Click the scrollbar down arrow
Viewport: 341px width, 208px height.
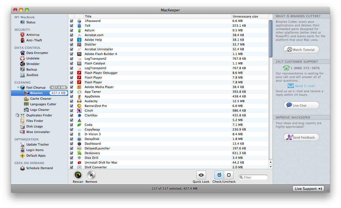(x=270, y=167)
